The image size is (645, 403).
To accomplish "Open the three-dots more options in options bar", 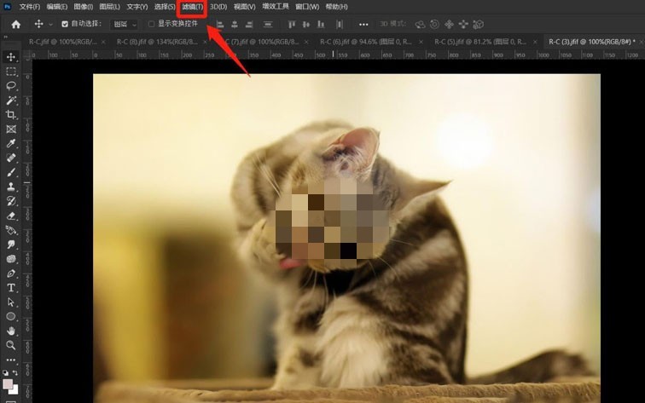I will tap(363, 25).
